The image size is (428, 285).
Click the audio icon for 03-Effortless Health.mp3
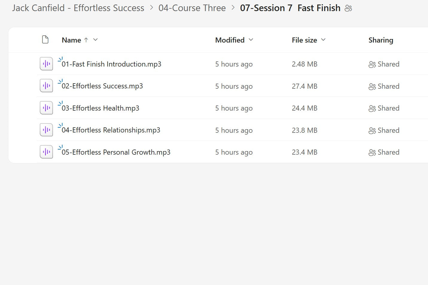pos(46,108)
